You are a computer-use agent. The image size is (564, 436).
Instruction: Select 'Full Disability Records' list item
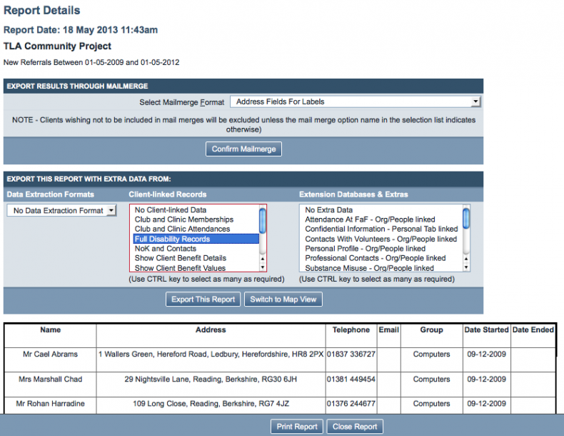pos(196,239)
